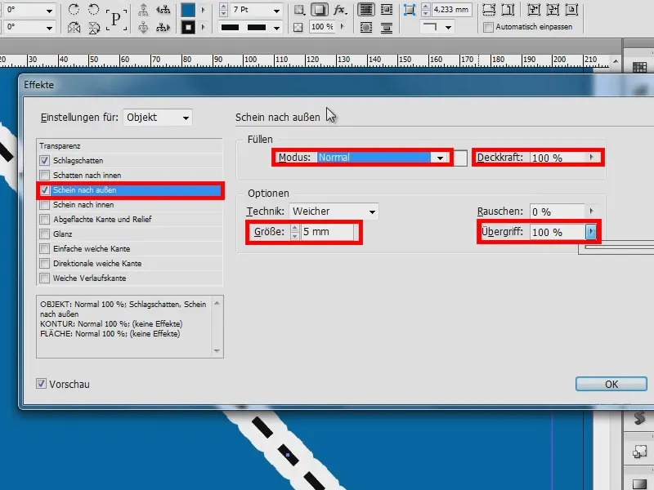Select jump object text wrap icon

click(x=387, y=28)
